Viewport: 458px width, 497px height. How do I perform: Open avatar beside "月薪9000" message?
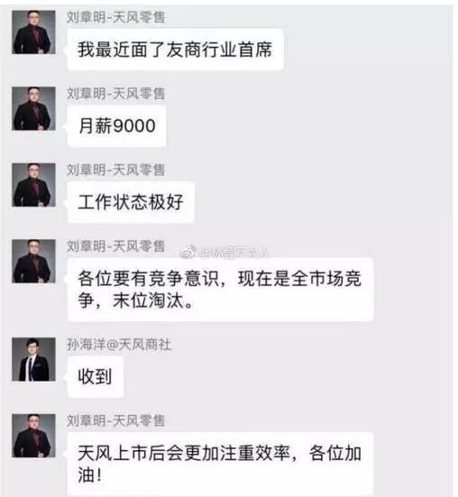tap(33, 108)
